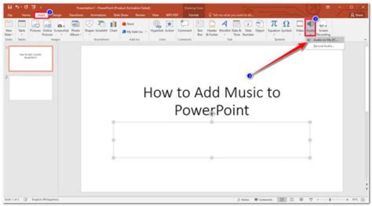Choose Audio on My PC option
This screenshot has height=206, width=372.
324,40
